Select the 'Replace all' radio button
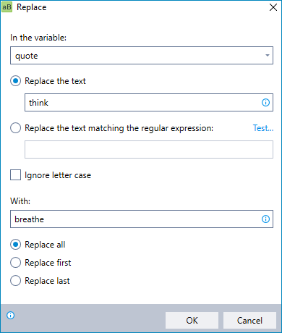Viewport: 282px width, 333px height. 16,245
